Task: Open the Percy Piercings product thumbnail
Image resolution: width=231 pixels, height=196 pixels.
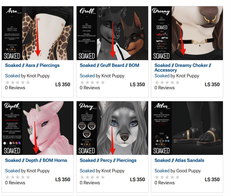Action: (112, 128)
